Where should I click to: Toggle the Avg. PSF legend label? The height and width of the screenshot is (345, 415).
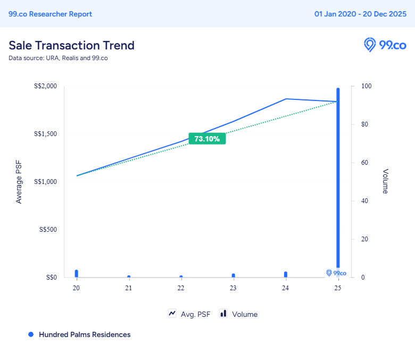coord(195,314)
